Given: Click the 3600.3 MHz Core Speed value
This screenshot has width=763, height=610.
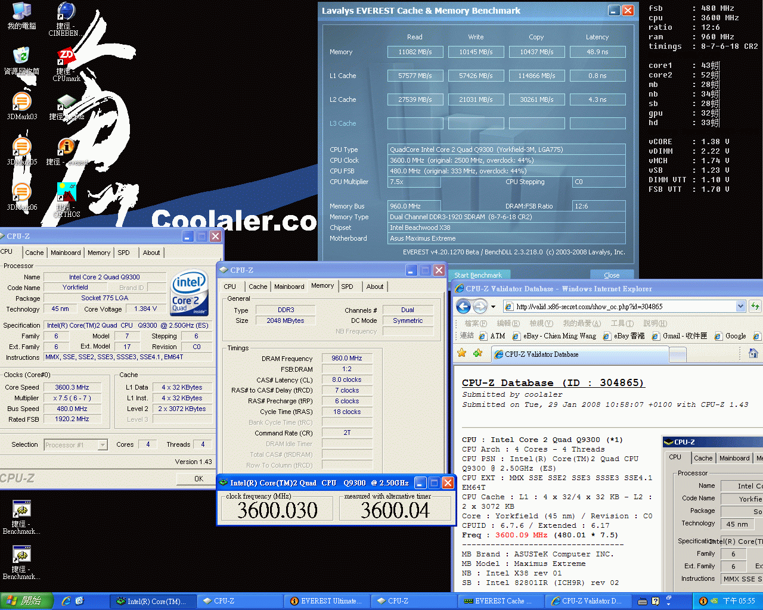Looking at the screenshot, I should point(72,387).
